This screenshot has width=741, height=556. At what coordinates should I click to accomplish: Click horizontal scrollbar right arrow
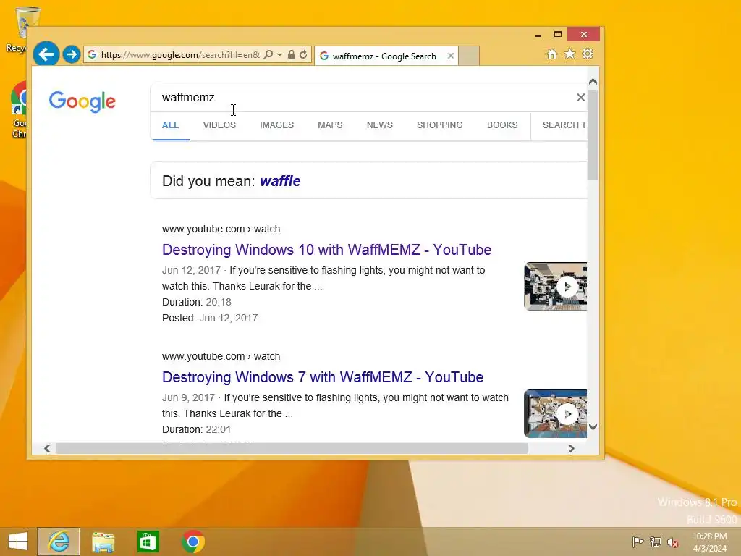[572, 448]
